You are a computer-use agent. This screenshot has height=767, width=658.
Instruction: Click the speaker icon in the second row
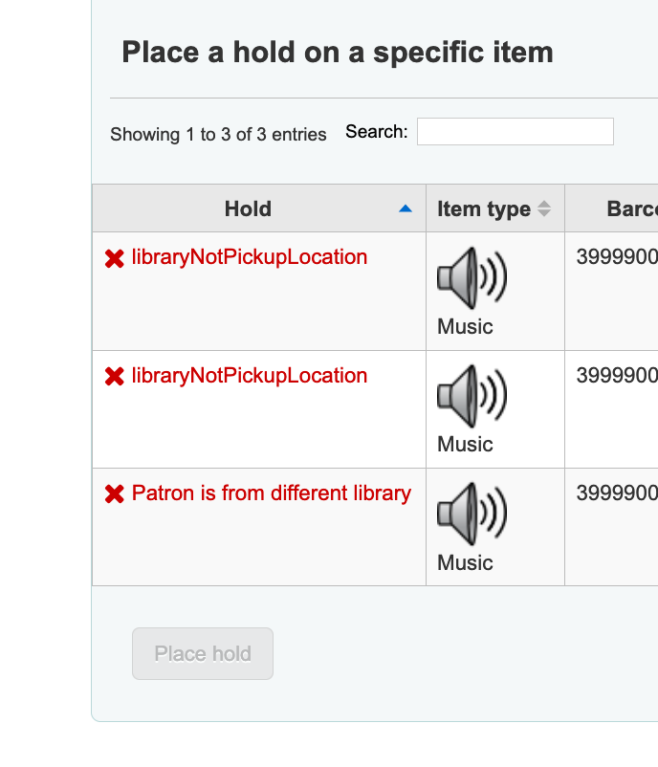pos(472,396)
